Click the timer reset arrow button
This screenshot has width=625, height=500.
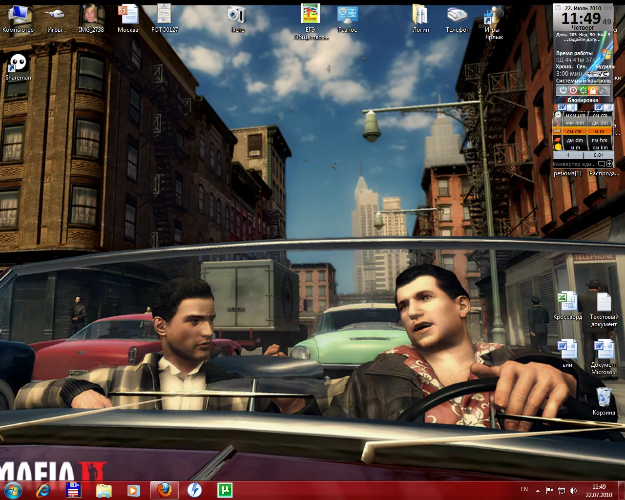pyautogui.click(x=606, y=74)
